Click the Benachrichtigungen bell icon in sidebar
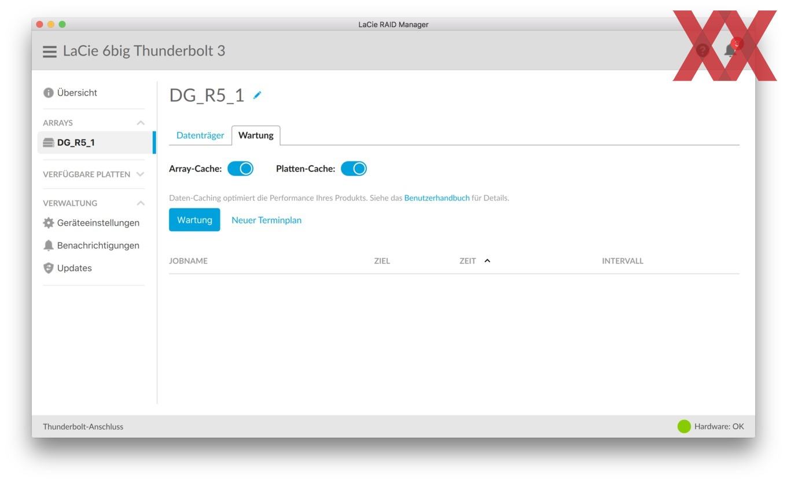 tap(49, 246)
